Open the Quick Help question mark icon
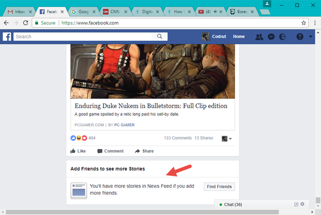The image size is (321, 215). coord(300,37)
